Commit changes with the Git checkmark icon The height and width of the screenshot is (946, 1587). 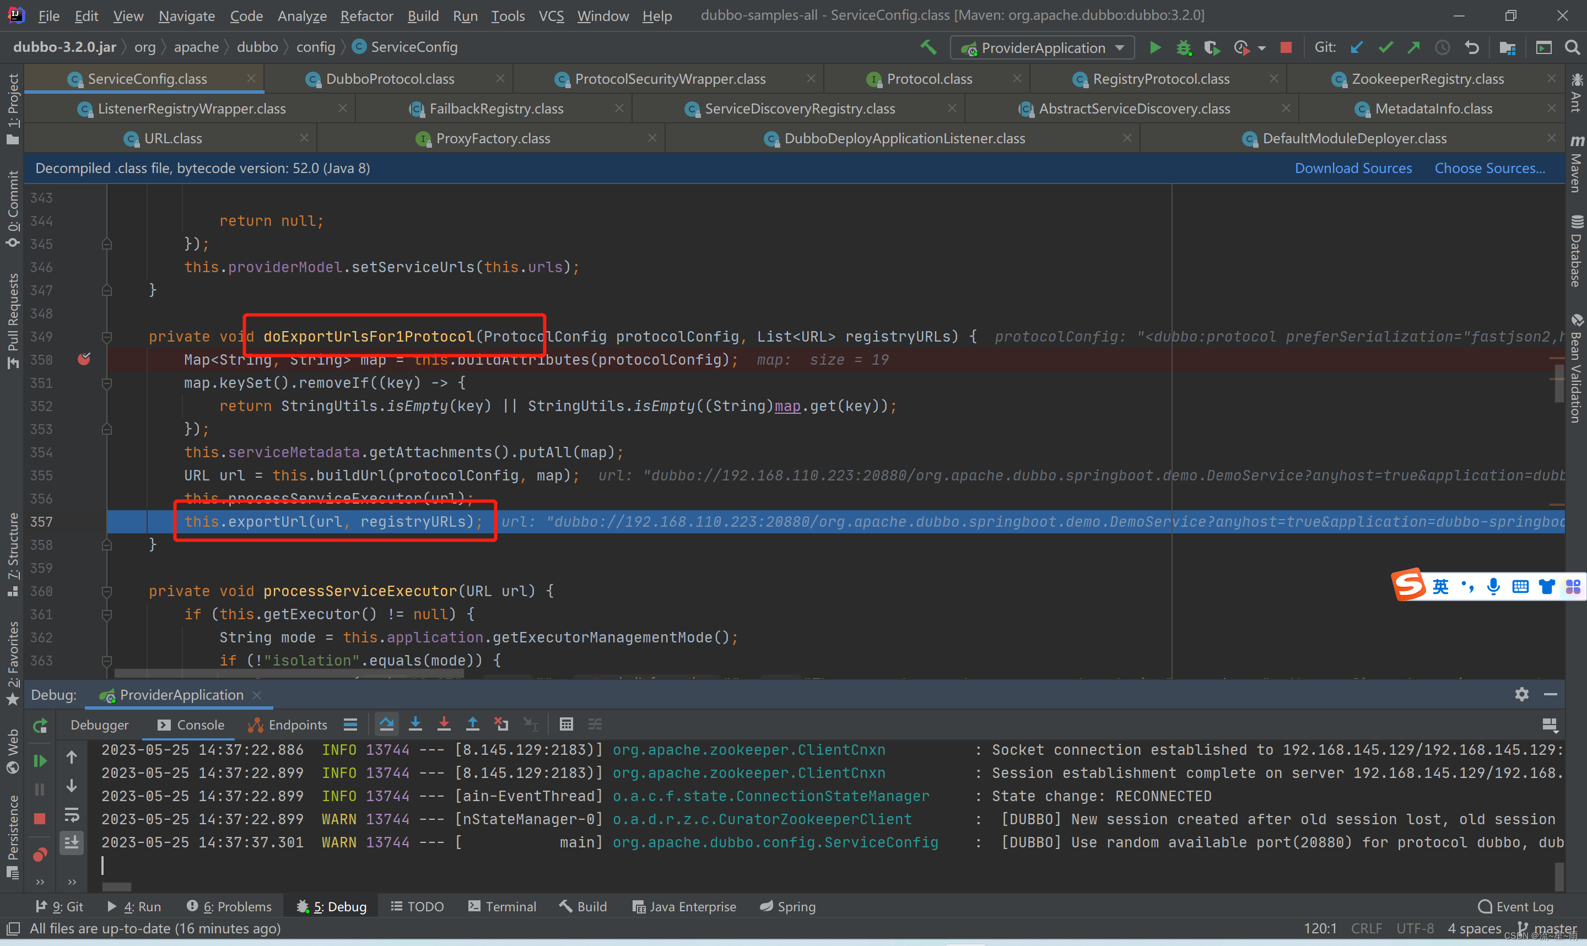1386,47
